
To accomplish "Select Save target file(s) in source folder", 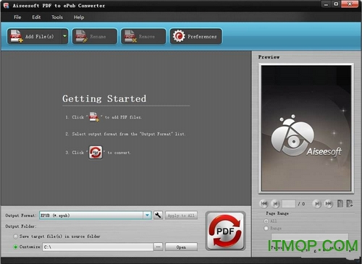I will pyautogui.click(x=15, y=237).
